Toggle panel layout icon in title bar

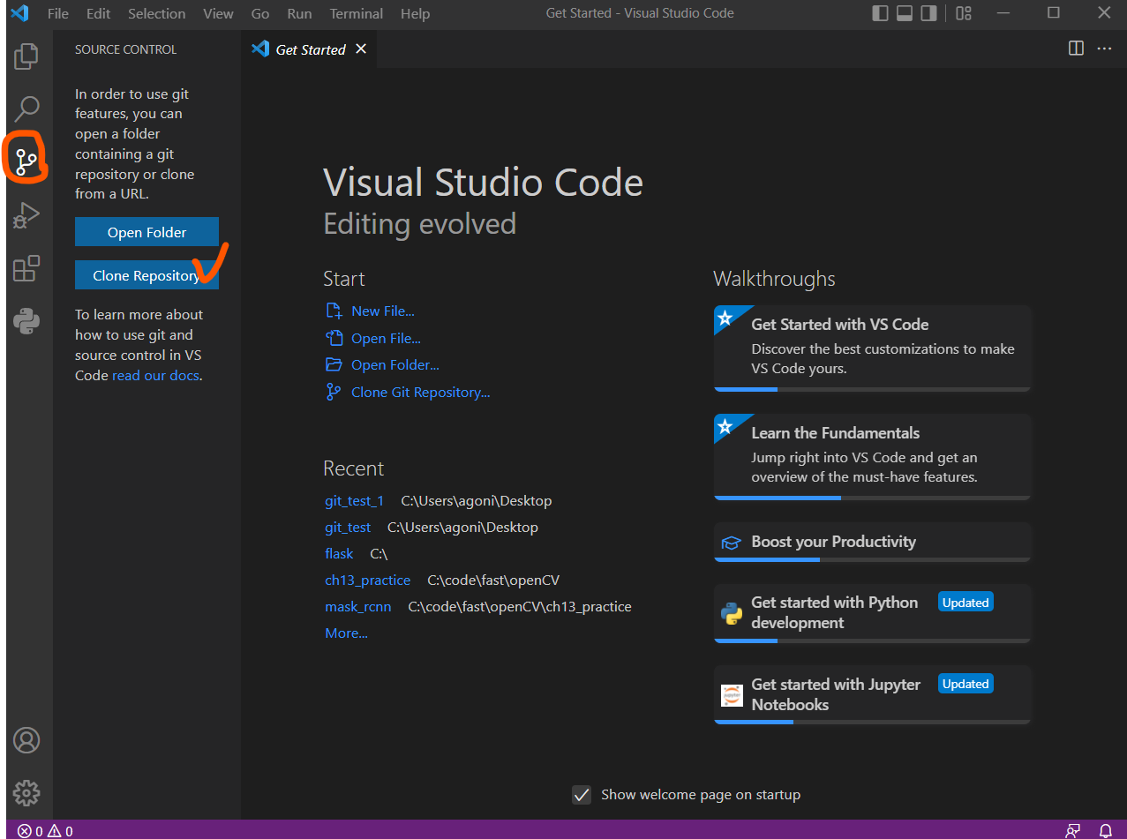click(x=905, y=13)
